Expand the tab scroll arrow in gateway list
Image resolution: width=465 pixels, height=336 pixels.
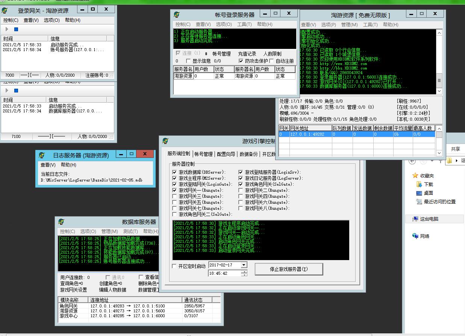point(439,153)
